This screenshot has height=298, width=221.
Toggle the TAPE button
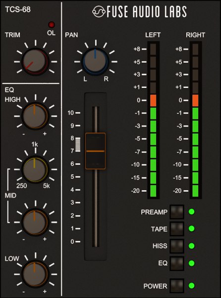tap(177, 229)
